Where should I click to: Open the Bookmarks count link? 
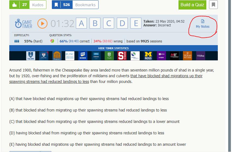[x=85, y=5]
